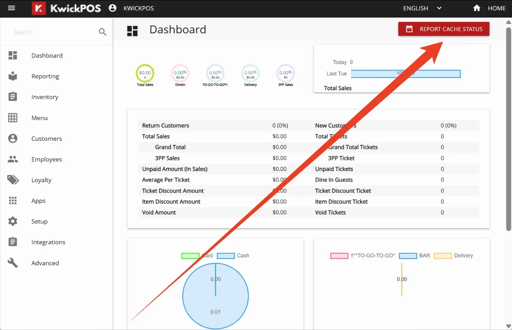
Task: Open Employees in the sidebar
Action: (x=47, y=159)
